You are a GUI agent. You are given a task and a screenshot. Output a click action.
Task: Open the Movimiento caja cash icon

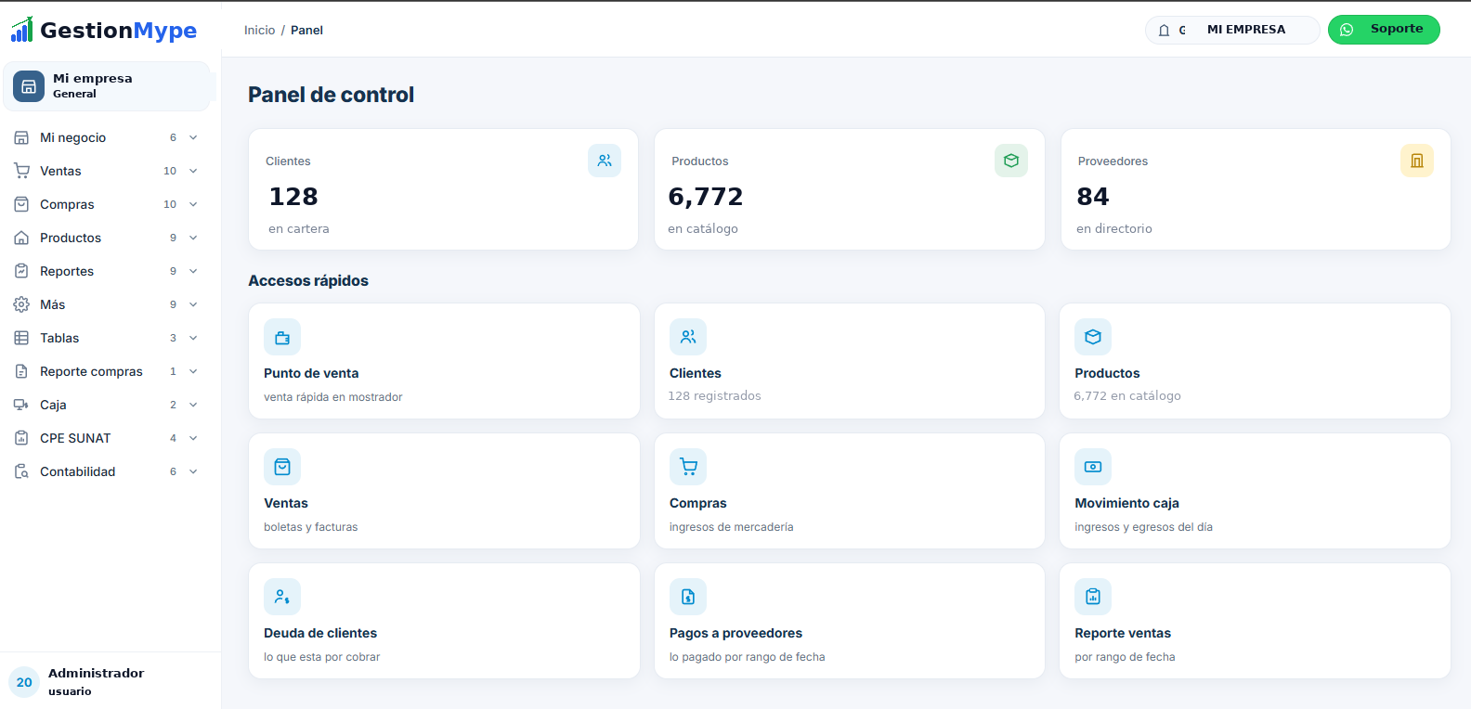[1093, 467]
